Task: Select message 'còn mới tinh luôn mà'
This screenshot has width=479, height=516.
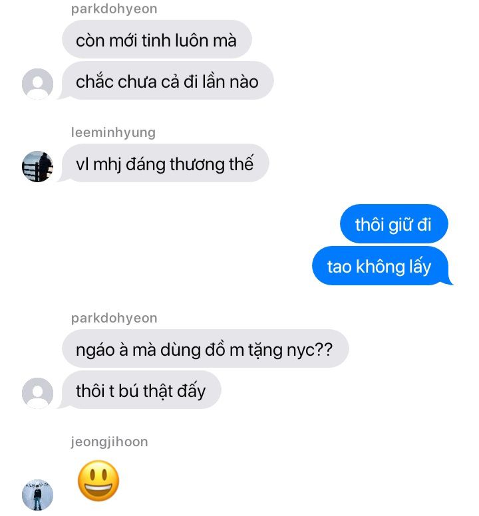Action: coord(157,39)
